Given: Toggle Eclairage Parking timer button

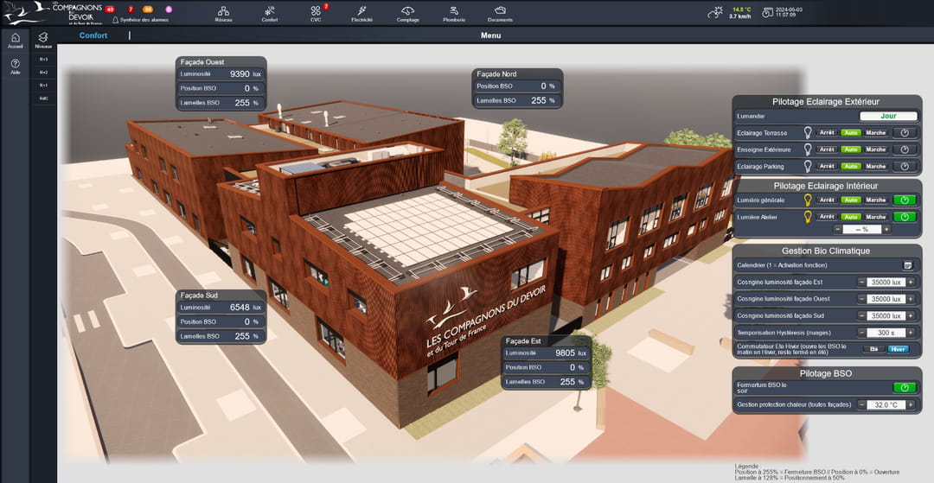Looking at the screenshot, I should click(x=905, y=166).
